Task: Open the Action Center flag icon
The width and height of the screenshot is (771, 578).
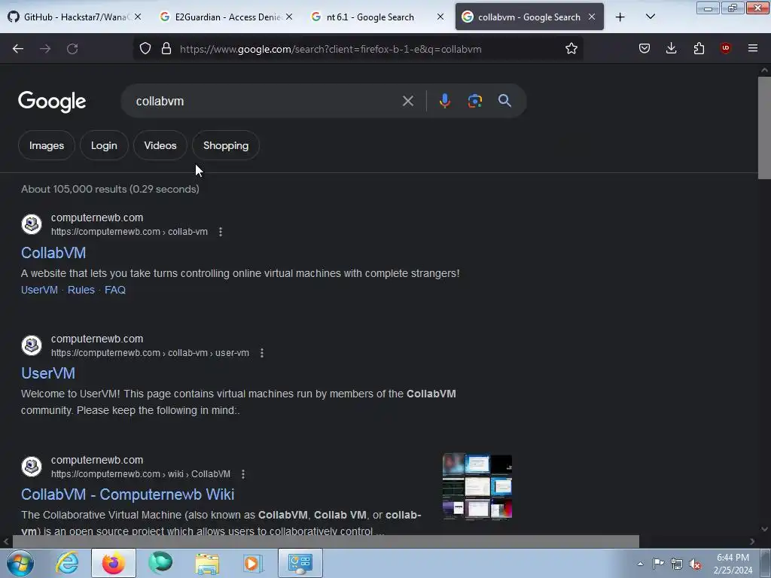Action: pyautogui.click(x=658, y=563)
